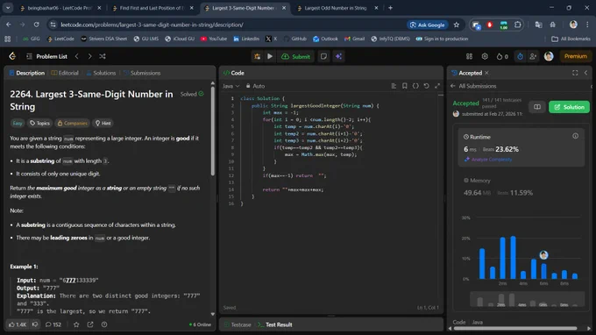This screenshot has width=596, height=335.
Task: Click the avatar marker on runtime chart
Action: click(543, 255)
